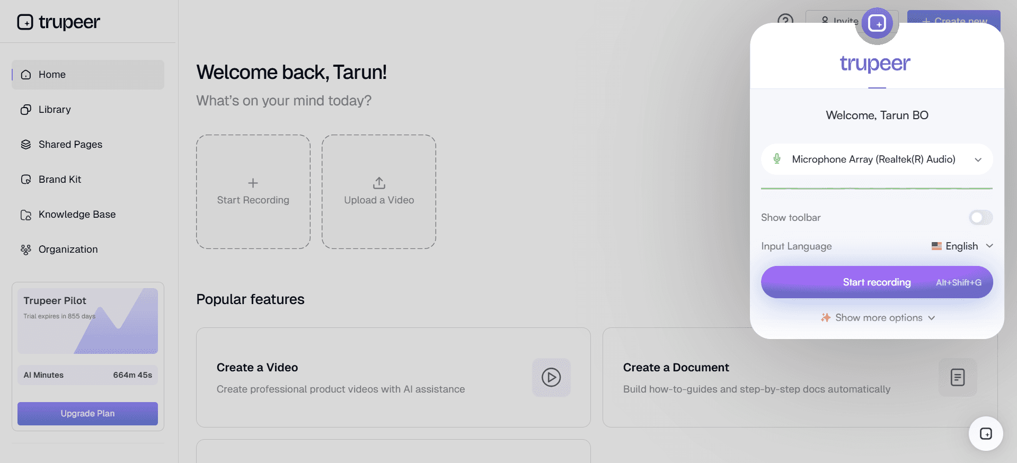Click the purple Start recording button
1017x463 pixels.
(877, 282)
